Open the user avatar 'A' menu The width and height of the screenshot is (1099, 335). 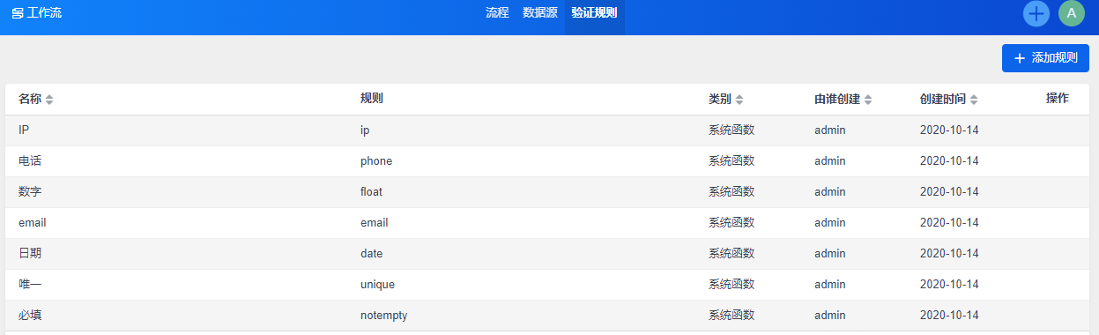click(1072, 13)
